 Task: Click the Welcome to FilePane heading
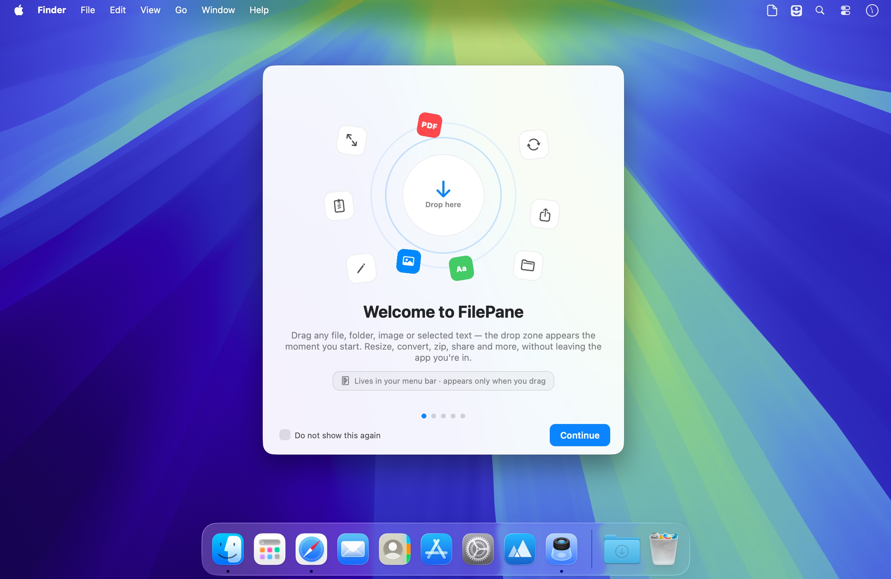[x=443, y=312]
